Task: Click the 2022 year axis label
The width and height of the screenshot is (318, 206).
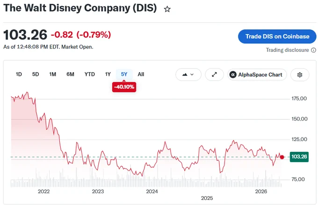Action: tap(43, 192)
